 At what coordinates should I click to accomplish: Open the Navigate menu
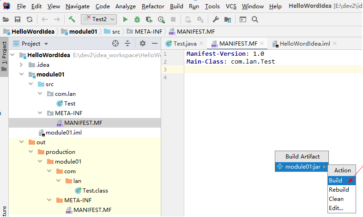[78, 6]
